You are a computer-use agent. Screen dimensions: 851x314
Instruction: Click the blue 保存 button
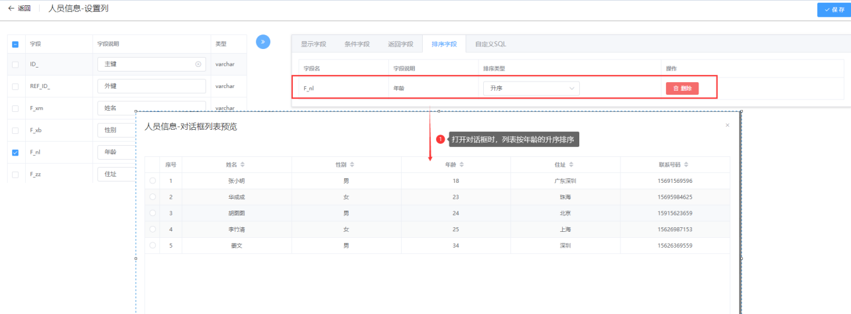click(834, 10)
